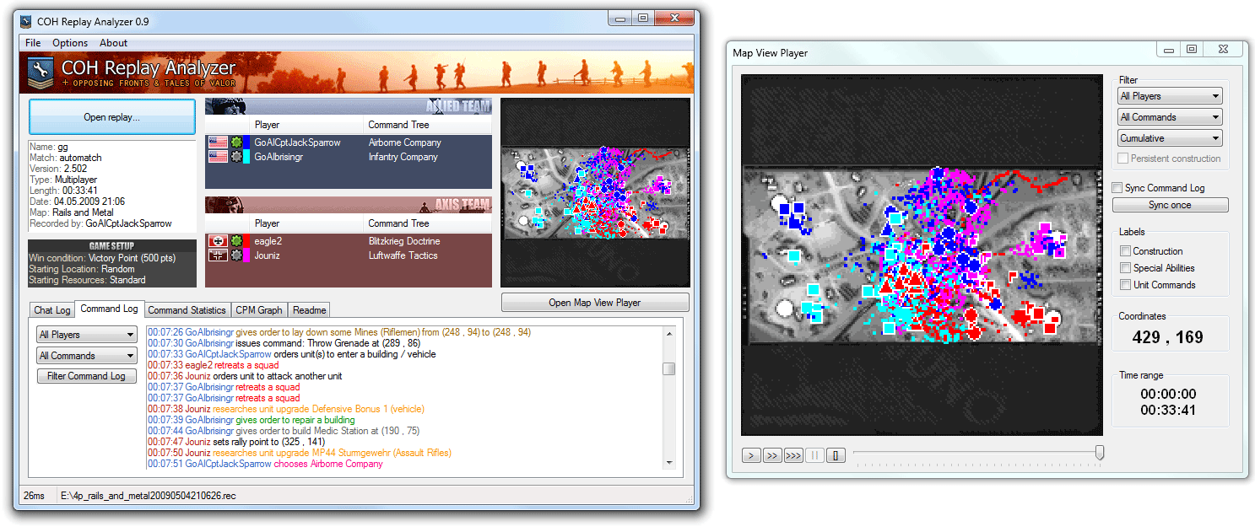Click the stop playback icon

tap(836, 455)
